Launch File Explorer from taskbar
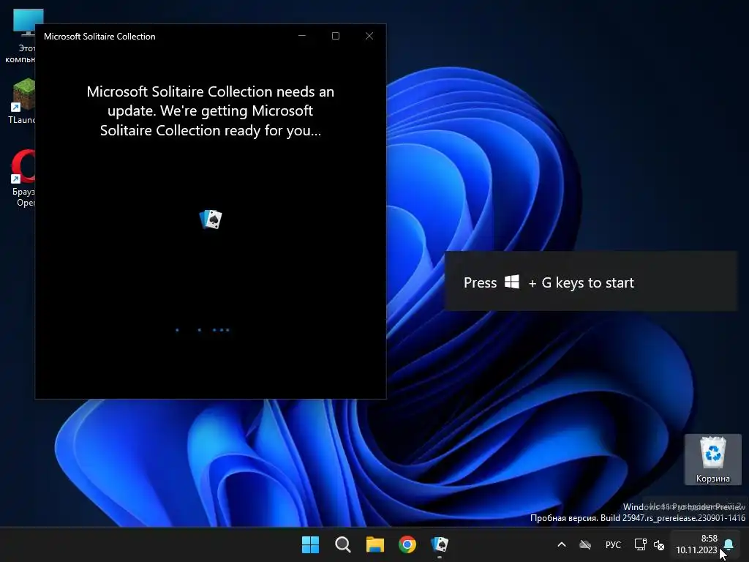This screenshot has height=562, width=749. point(375,544)
